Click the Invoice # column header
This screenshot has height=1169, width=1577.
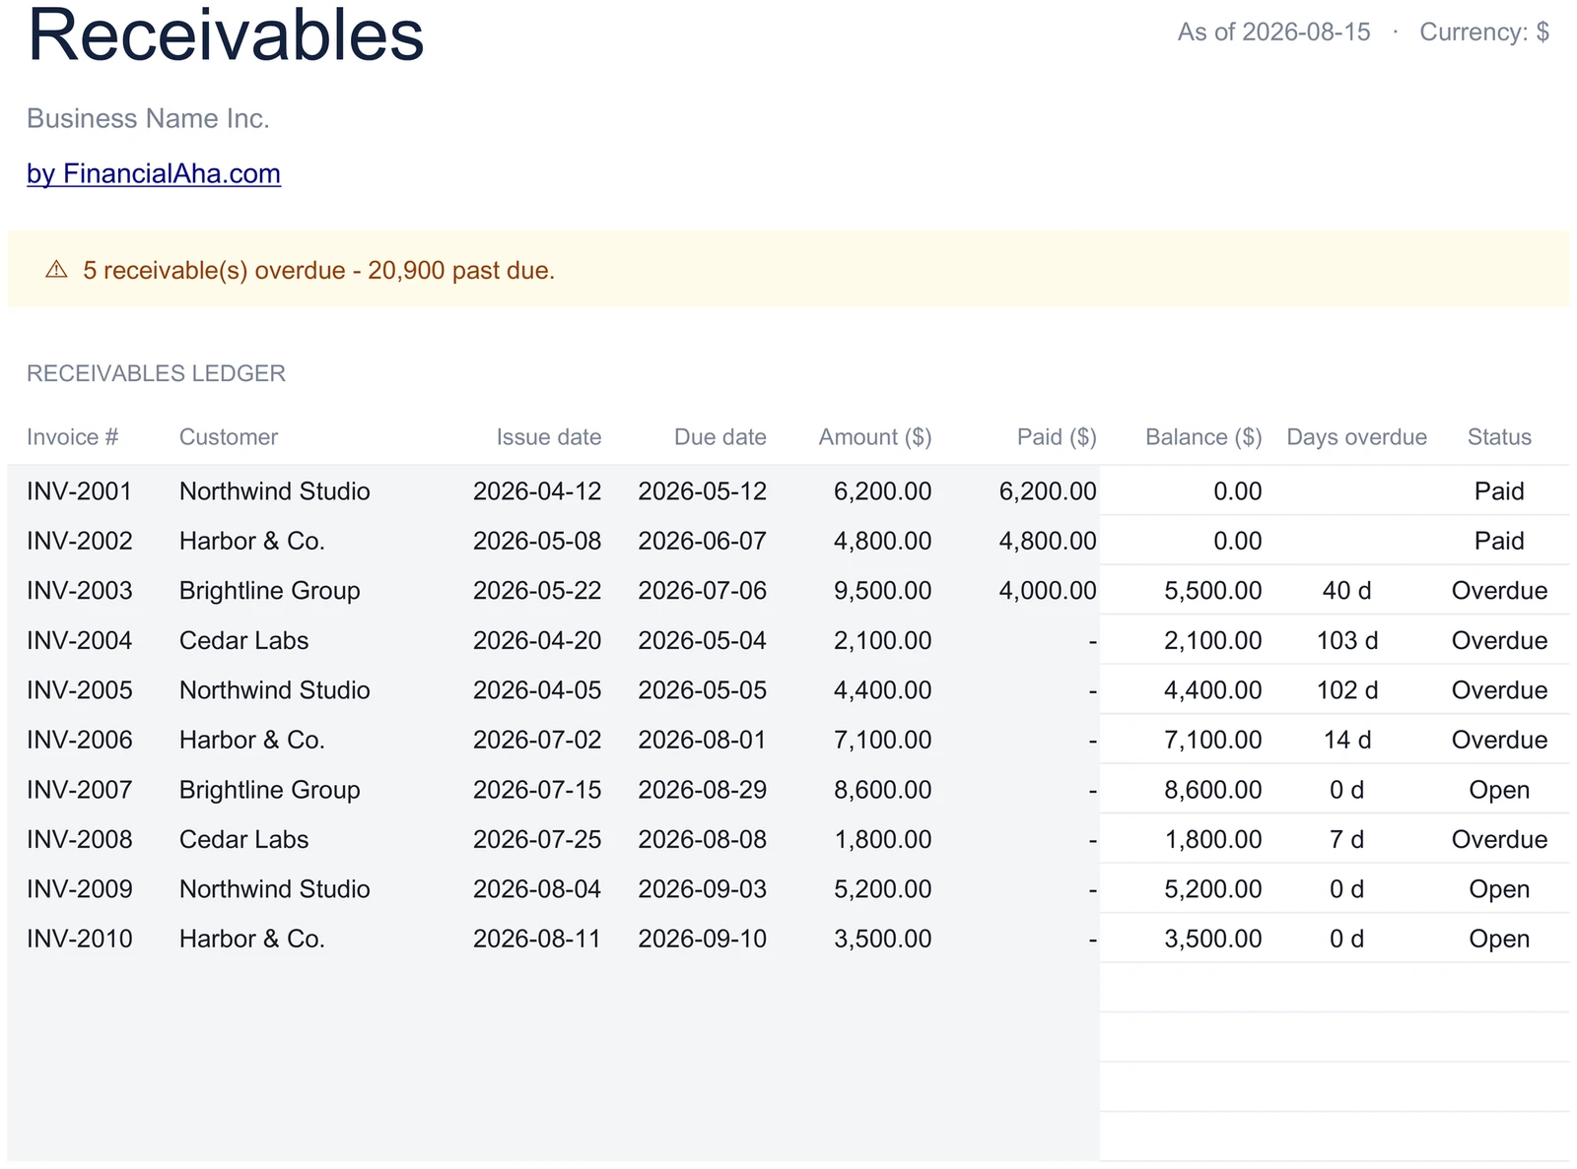coord(72,437)
